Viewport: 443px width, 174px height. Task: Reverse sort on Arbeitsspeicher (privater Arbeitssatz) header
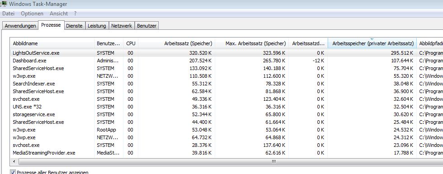372,43
